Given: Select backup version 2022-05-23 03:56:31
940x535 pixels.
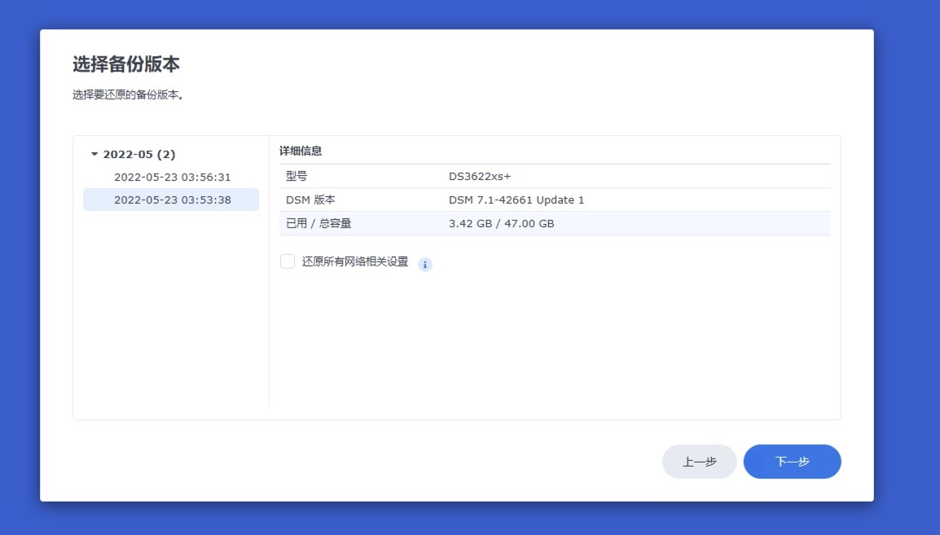Looking at the screenshot, I should point(172,178).
